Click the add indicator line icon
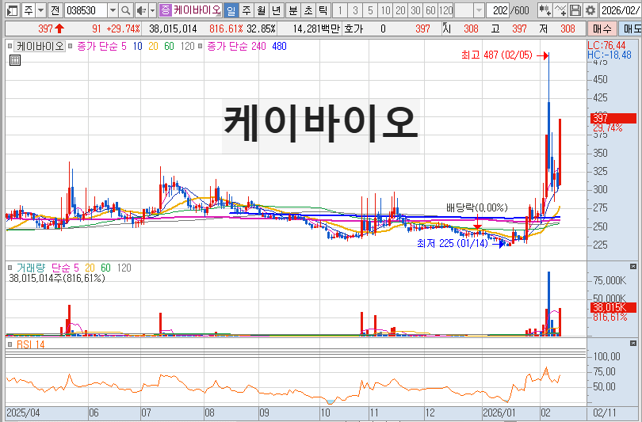Screen dimensions: 642x422 [560, 10]
